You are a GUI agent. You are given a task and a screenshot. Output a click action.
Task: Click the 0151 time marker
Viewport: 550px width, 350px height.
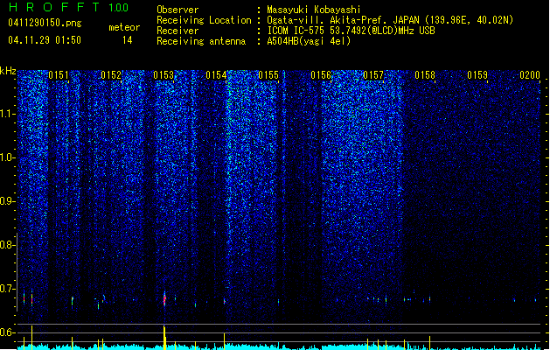[x=59, y=75]
